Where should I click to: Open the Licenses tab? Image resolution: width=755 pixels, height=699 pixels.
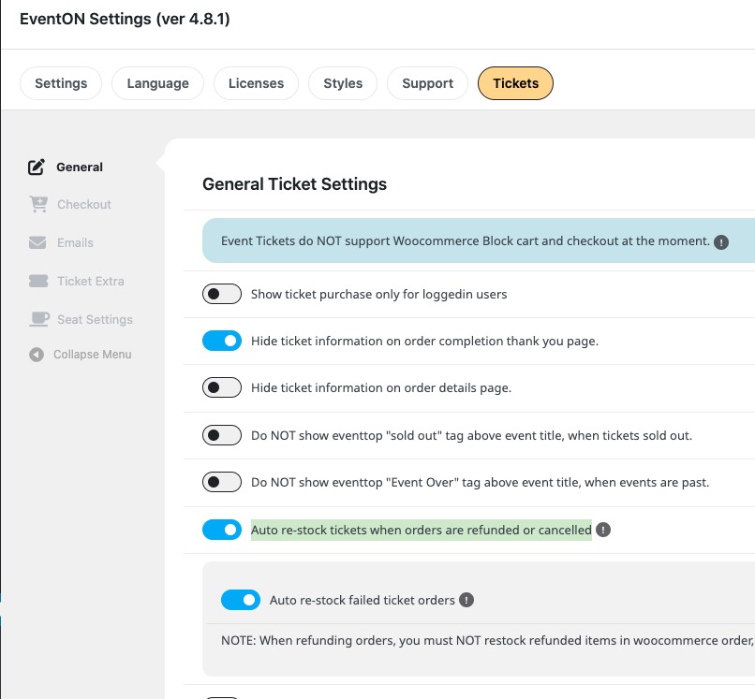[x=256, y=83]
